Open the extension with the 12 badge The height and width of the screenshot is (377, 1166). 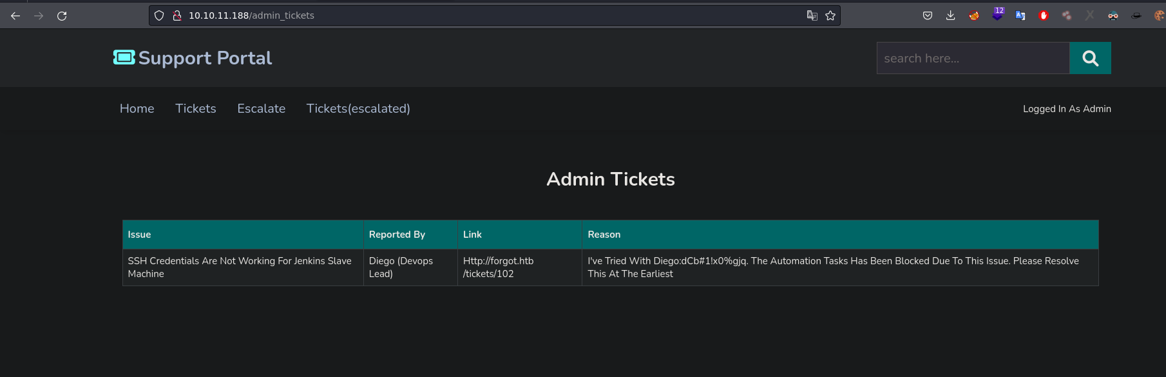pos(997,14)
